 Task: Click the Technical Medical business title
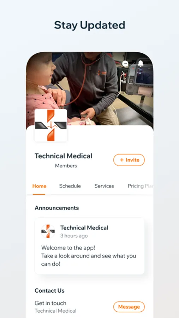pyautogui.click(x=64, y=156)
